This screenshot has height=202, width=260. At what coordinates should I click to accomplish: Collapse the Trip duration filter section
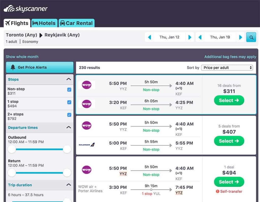click(69, 185)
